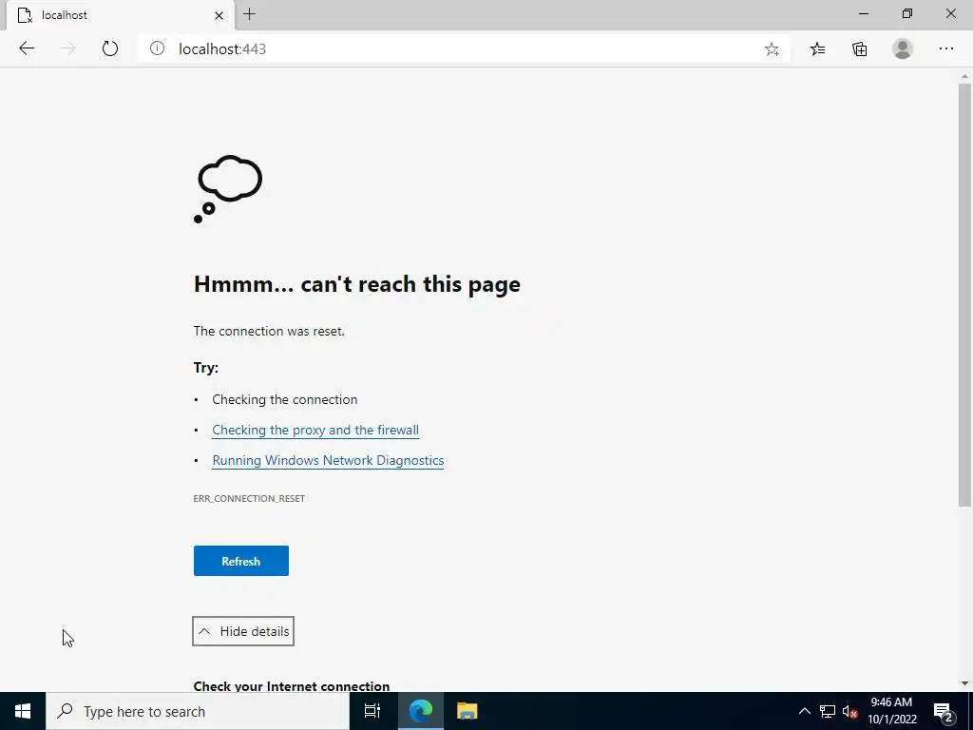Viewport: 973px width, 730px height.
Task: Show hidden system tray icons chevron
Action: click(804, 711)
